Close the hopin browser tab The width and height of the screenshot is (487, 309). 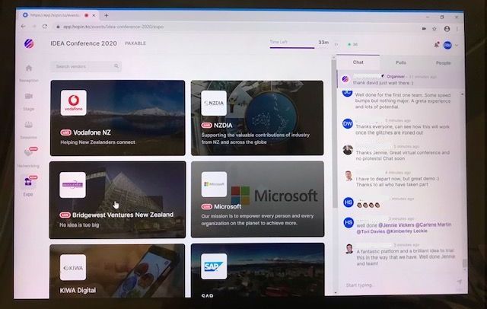(94, 15)
